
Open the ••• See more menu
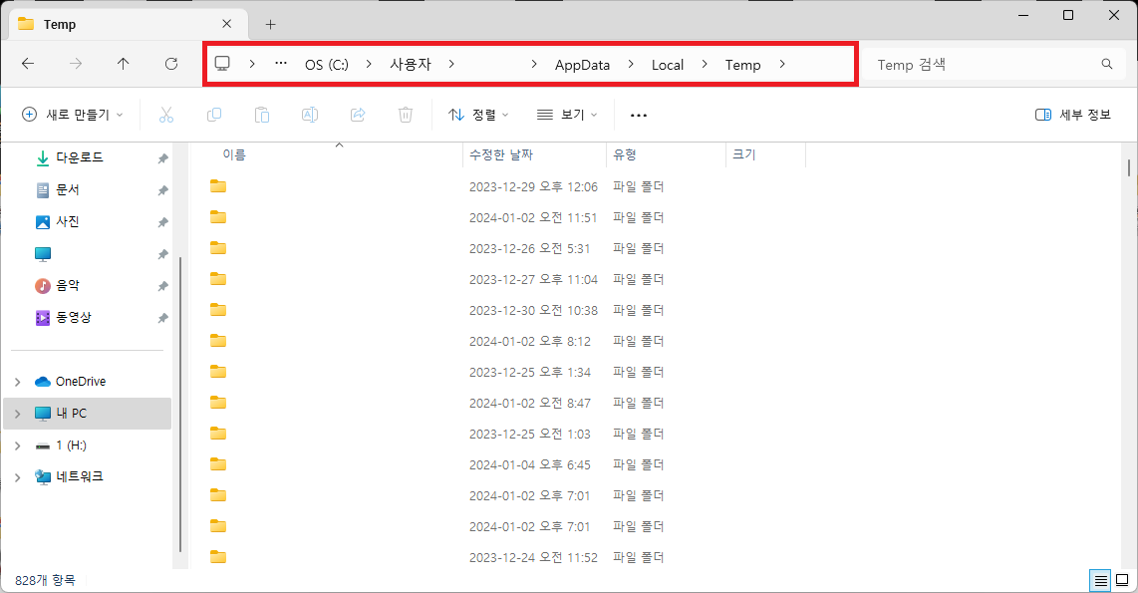(638, 115)
